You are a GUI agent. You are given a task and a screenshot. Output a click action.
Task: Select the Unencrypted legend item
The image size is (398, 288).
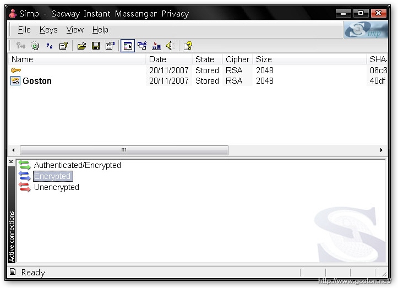(x=56, y=187)
